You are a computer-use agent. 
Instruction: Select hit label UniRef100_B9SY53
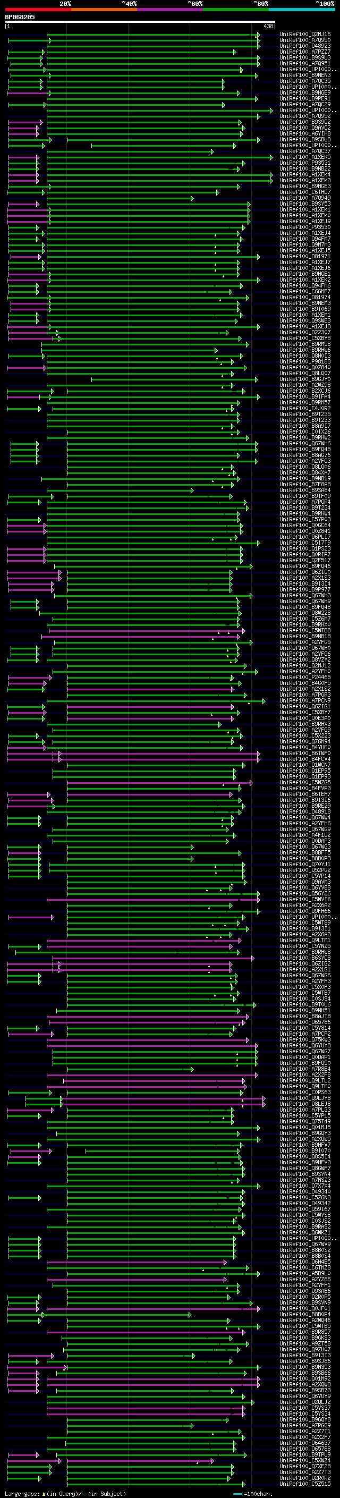pyautogui.click(x=305, y=204)
